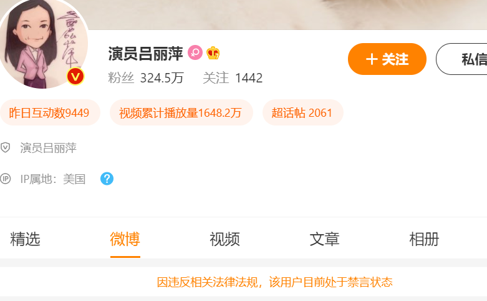Click the 超话帖 2061 tag
Screen dimensions: 487x301
303,112
